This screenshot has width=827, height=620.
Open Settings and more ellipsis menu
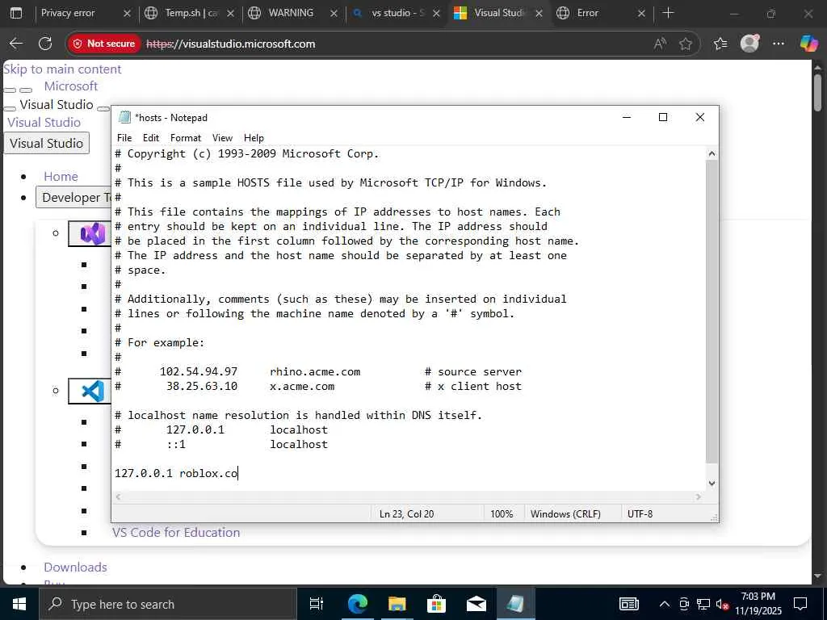click(779, 44)
